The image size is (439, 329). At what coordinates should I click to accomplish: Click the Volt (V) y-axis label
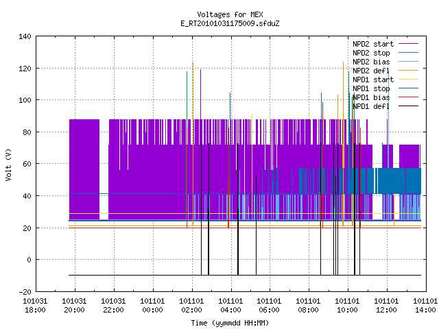(8, 164)
